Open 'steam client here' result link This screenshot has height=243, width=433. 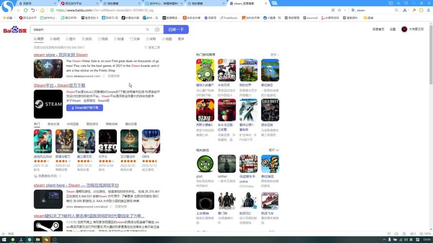point(76,185)
